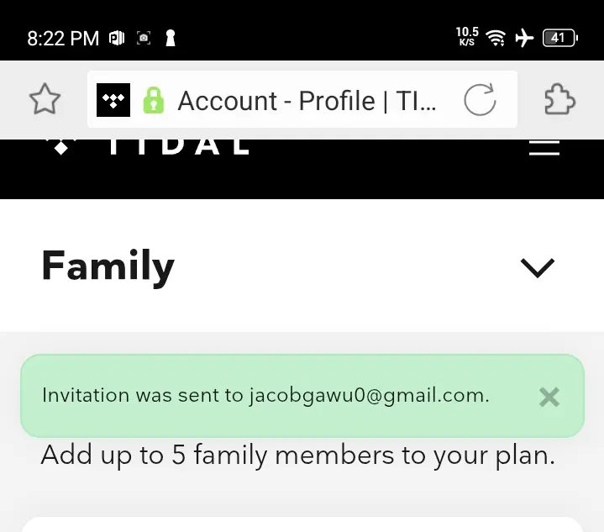
Task: Open the TIDAL hamburger menu
Action: click(544, 148)
